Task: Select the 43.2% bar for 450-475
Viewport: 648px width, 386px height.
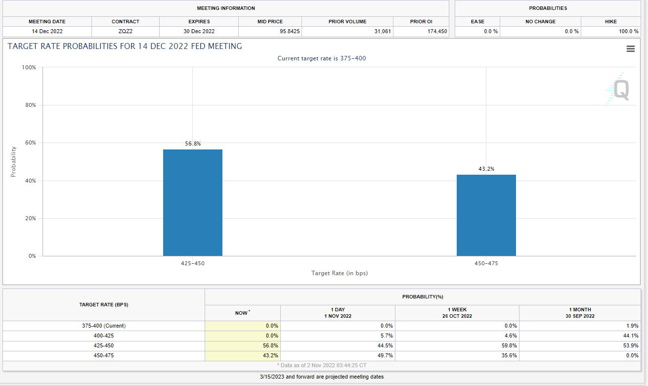Action: click(x=486, y=215)
